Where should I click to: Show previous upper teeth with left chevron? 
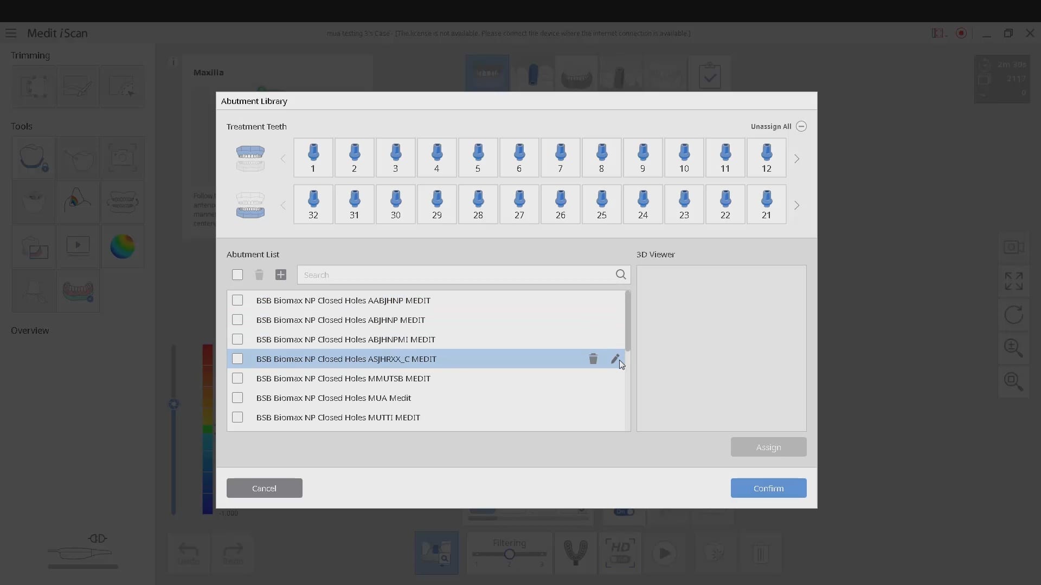(x=283, y=159)
